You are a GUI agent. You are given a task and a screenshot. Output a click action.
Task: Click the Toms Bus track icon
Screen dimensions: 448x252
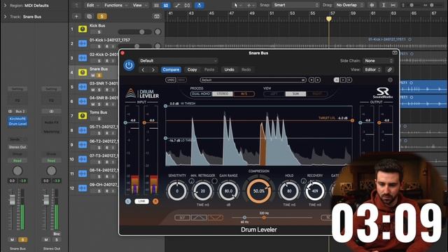[x=83, y=115]
